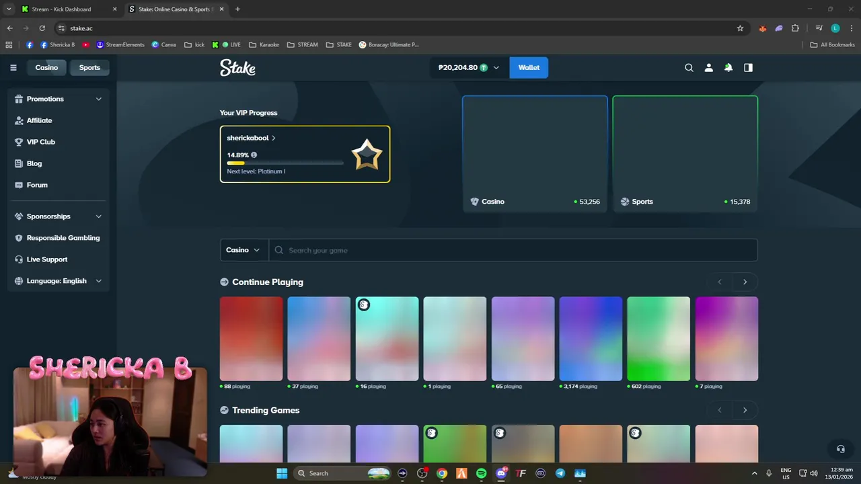Open the hamburger menu in Stake sidebar
861x484 pixels.
pyautogui.click(x=13, y=67)
